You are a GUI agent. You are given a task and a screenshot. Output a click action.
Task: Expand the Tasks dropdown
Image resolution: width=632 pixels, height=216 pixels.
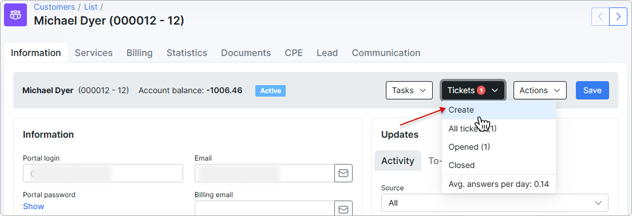(x=409, y=90)
